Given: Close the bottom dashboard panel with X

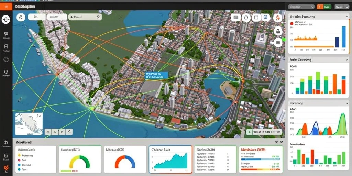Looking at the screenshot, I should point(281,142).
